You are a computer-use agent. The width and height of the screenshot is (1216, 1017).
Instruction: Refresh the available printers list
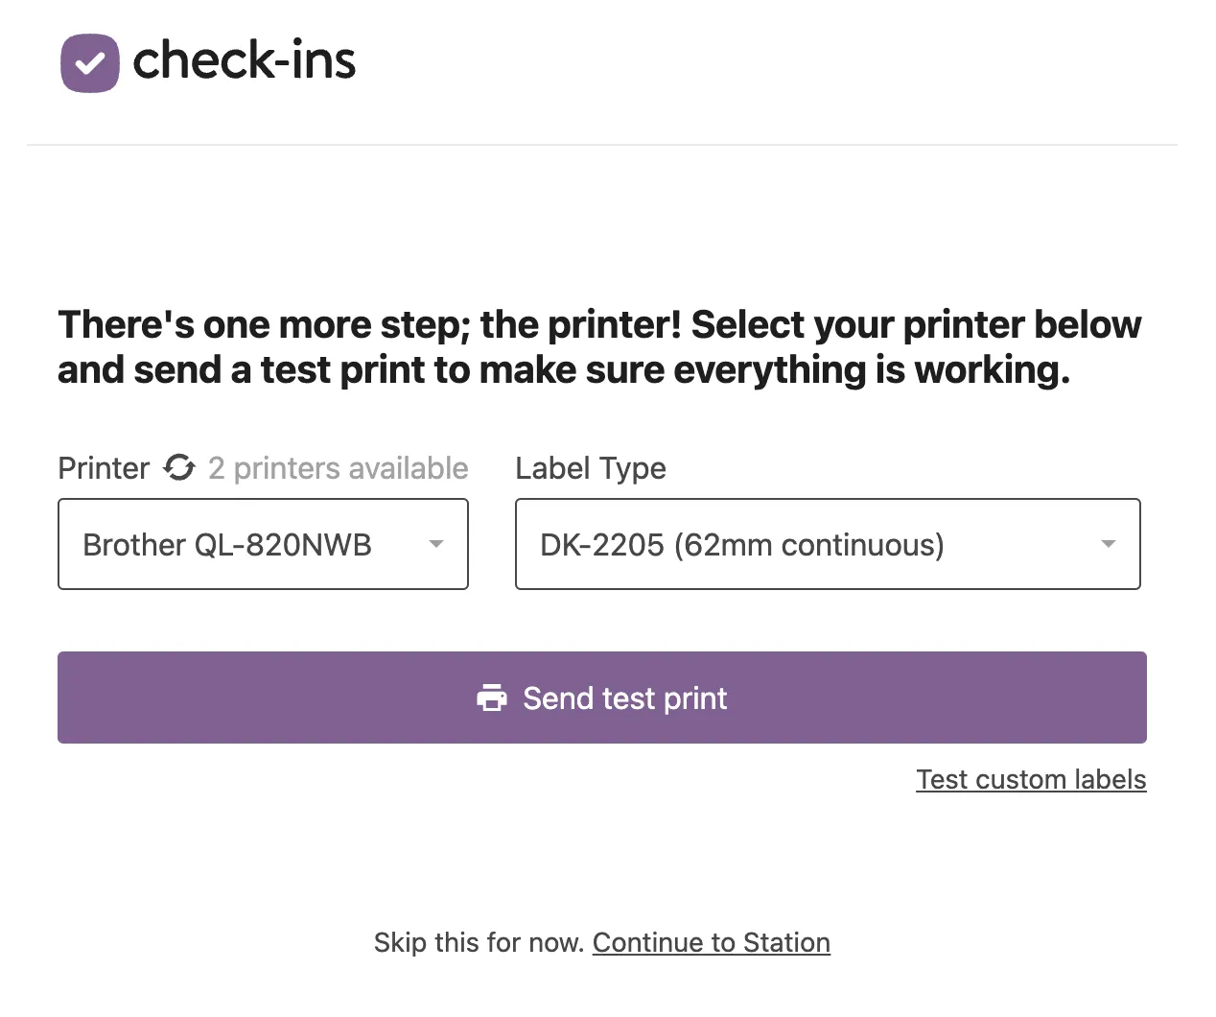point(179,468)
